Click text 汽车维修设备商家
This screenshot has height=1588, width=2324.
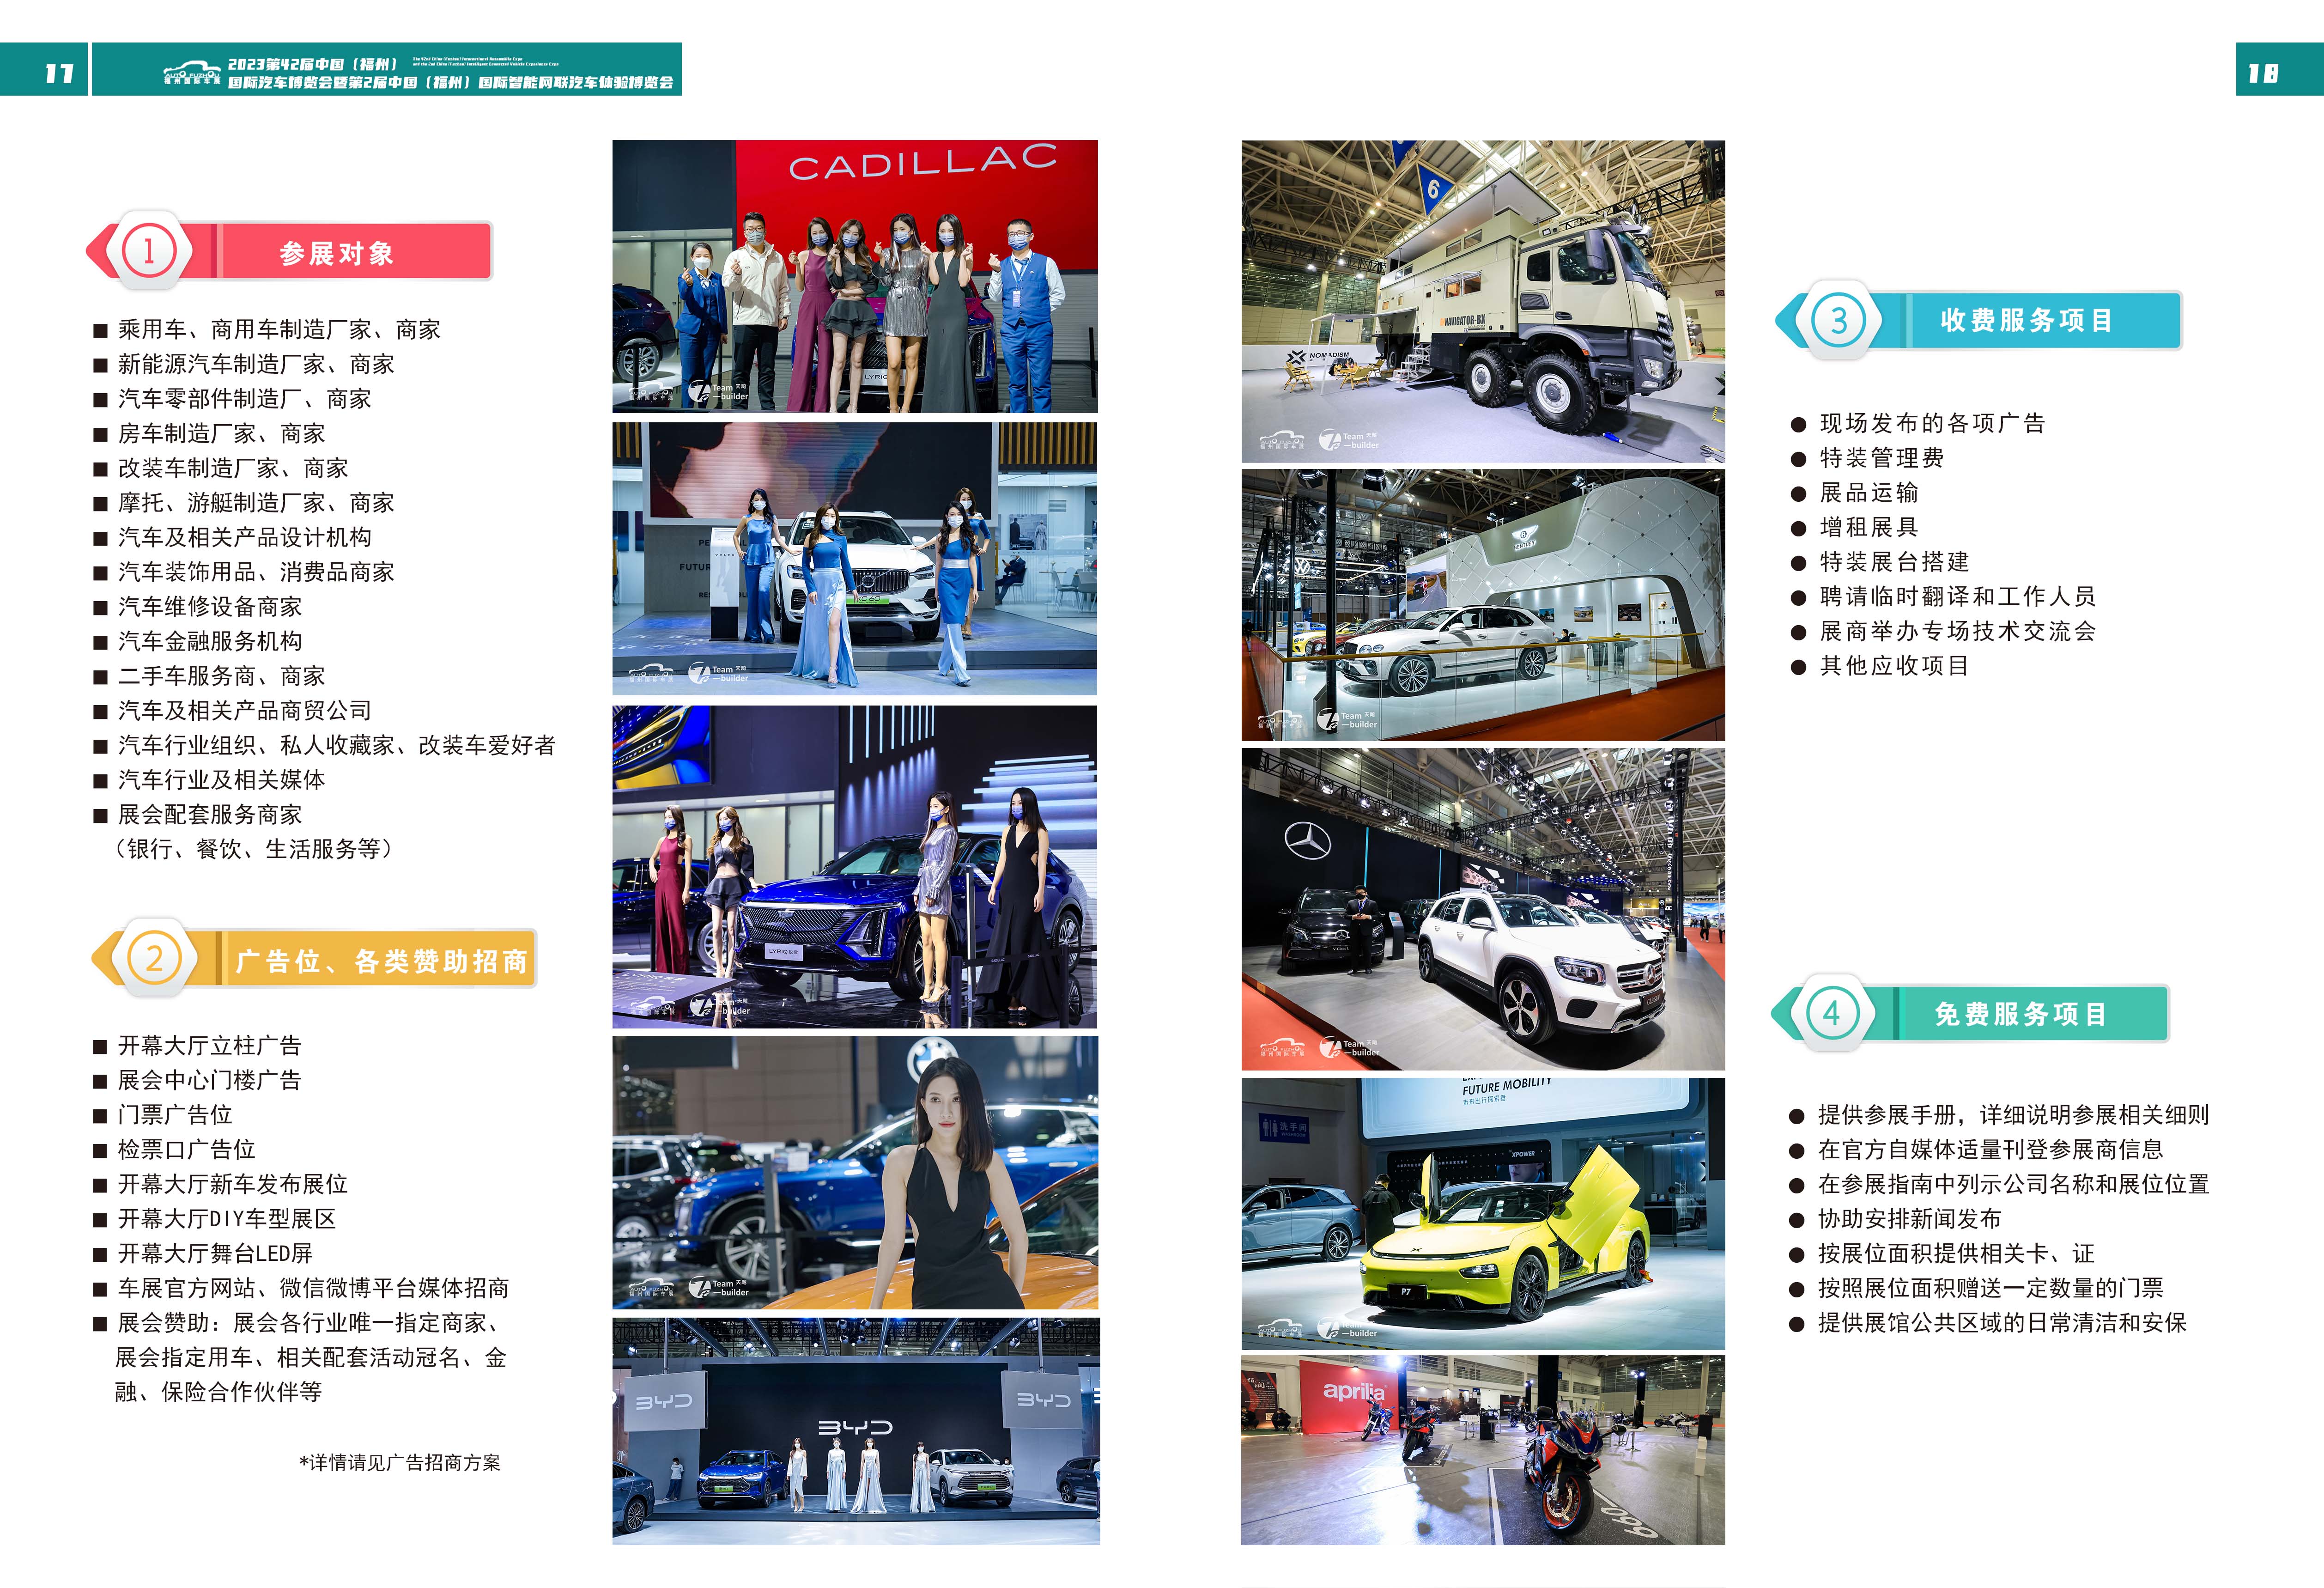tap(210, 606)
